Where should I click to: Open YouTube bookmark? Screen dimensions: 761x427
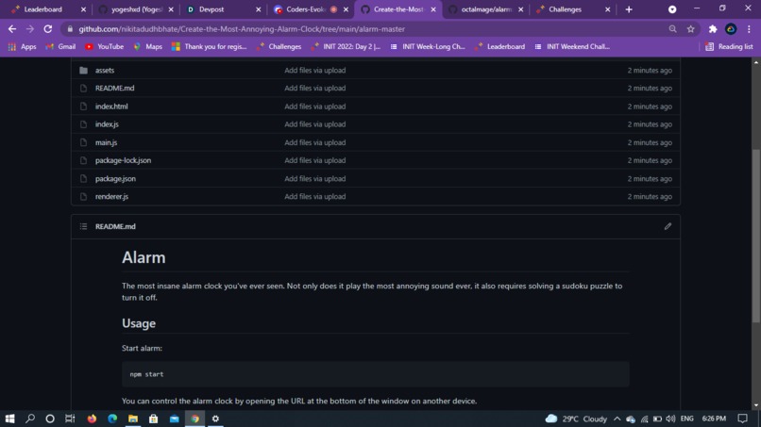(105, 46)
